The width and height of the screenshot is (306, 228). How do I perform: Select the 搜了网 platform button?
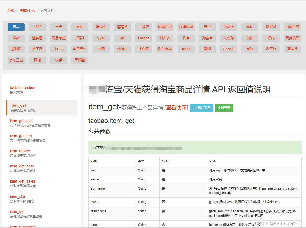click(37, 49)
